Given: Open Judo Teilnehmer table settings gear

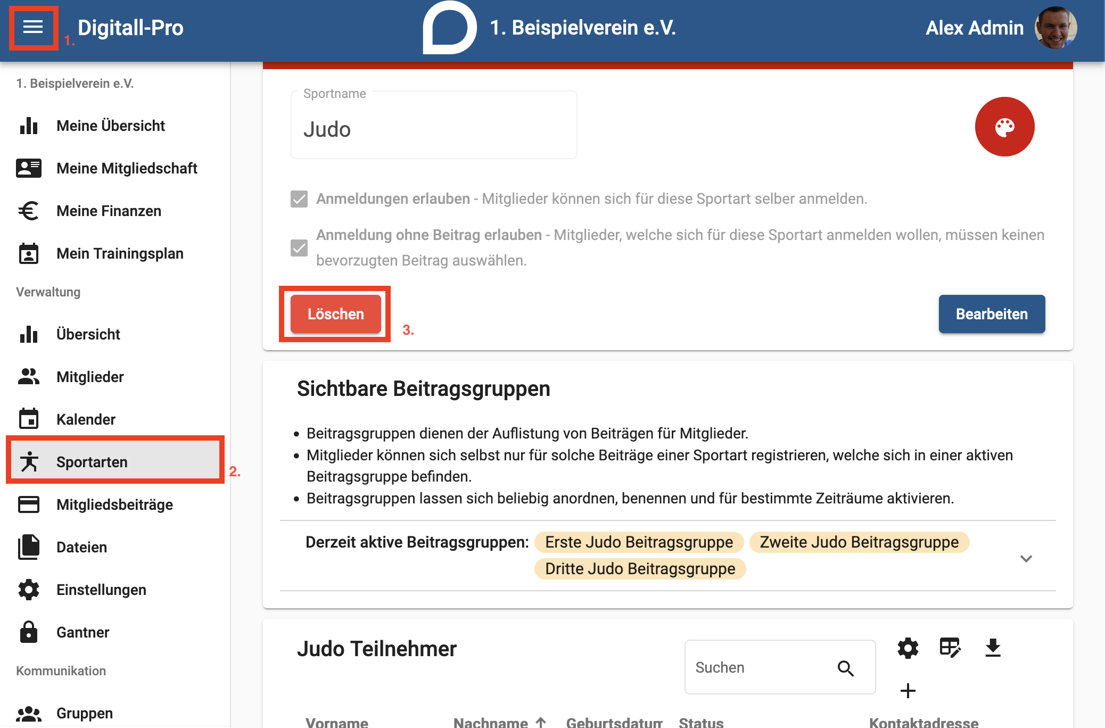Looking at the screenshot, I should click(x=908, y=648).
